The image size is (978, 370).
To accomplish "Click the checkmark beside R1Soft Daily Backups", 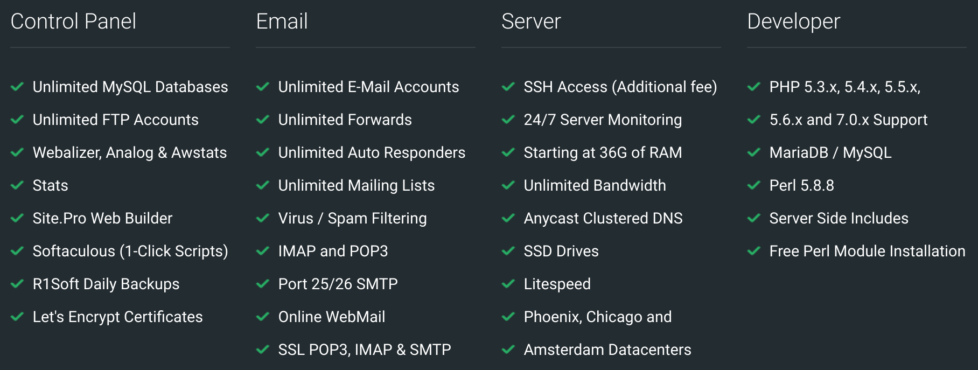I will pos(17,284).
